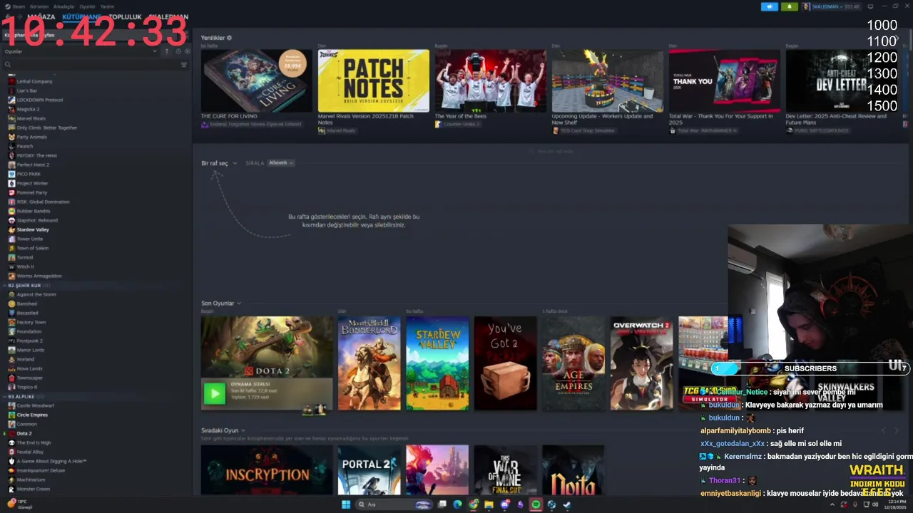Click the blue announcements button in title bar
913x513 pixels.
coord(769,6)
